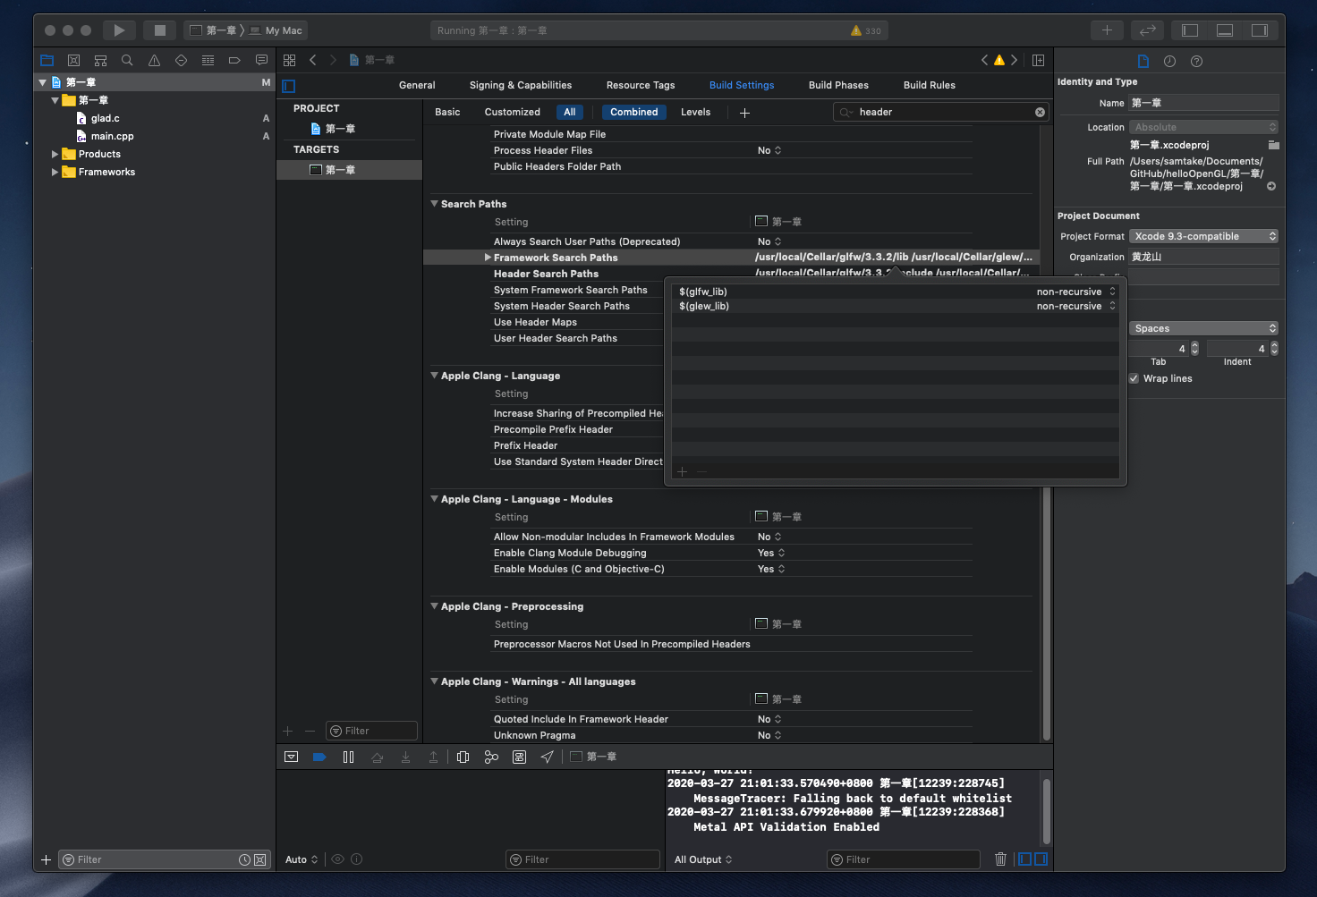
Task: Increment the Tab width stepper
Action: pyautogui.click(x=1194, y=345)
